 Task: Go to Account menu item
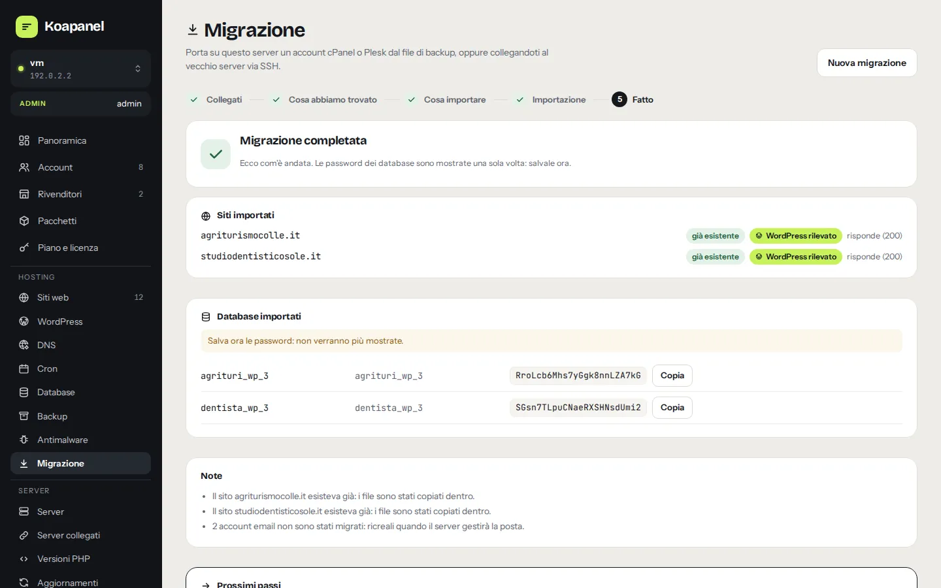click(80, 167)
